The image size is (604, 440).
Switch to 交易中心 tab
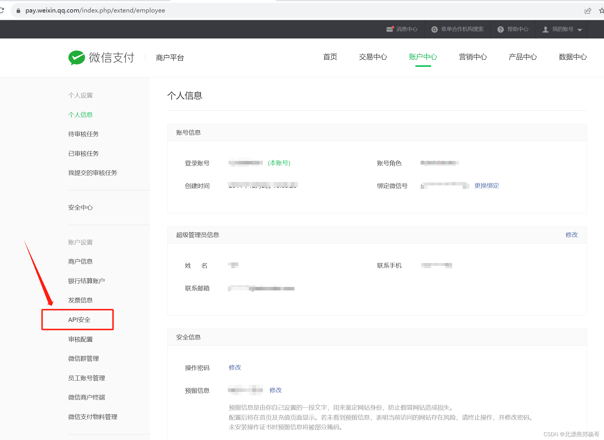click(373, 57)
